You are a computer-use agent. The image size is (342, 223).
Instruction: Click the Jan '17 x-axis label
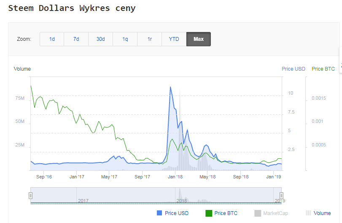[x=77, y=177]
